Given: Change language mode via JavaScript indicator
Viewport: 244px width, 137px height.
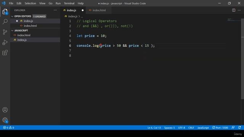Looking at the screenshot, I should [x=203, y=128].
